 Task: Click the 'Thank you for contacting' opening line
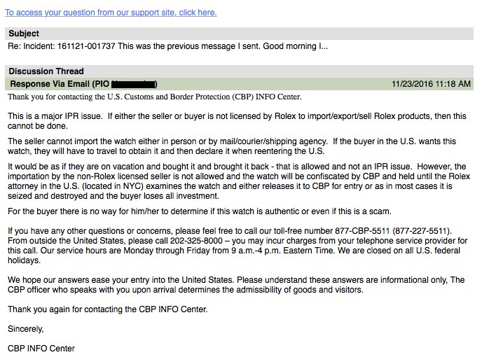(154, 96)
